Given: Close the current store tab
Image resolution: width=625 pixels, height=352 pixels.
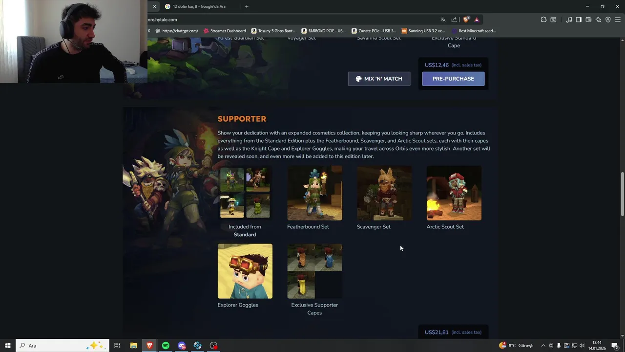Looking at the screenshot, I should click(154, 6).
